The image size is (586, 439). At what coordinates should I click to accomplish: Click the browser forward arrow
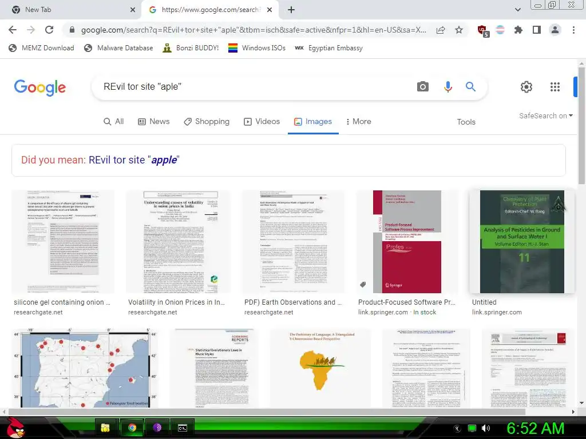31,30
